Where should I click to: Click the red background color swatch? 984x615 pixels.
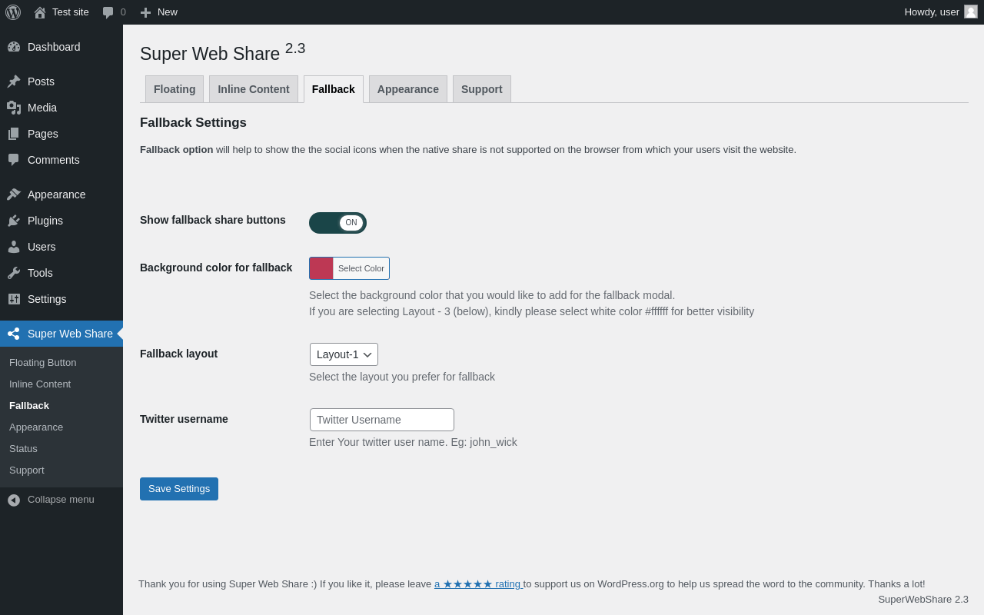pos(321,268)
